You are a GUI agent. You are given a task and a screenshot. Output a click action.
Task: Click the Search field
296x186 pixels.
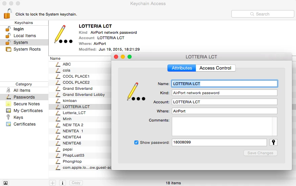[263, 14]
